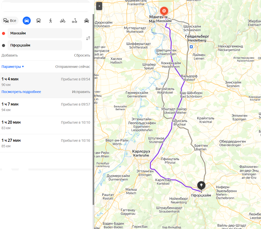Viewport: 261px width, 229px height.
Task: Expand the 'Параметры' route options dropdown
Action: (13, 67)
